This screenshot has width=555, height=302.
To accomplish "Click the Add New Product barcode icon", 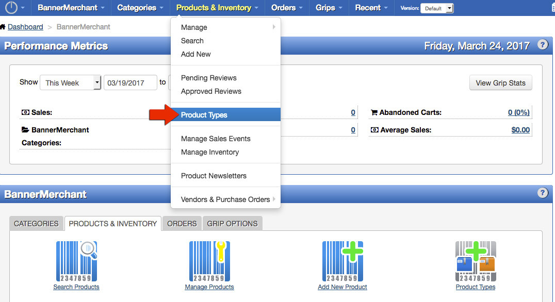I will pyautogui.click(x=342, y=261).
